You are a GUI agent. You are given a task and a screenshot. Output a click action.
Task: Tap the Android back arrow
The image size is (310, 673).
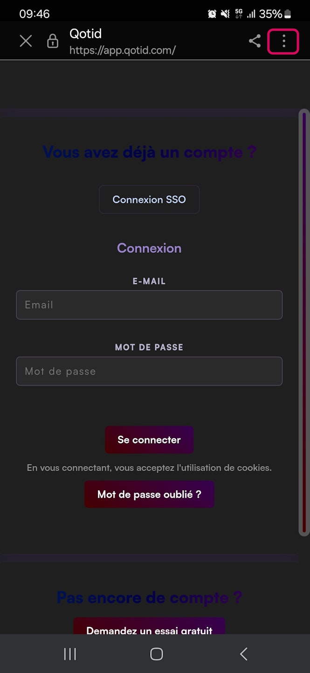(x=243, y=654)
